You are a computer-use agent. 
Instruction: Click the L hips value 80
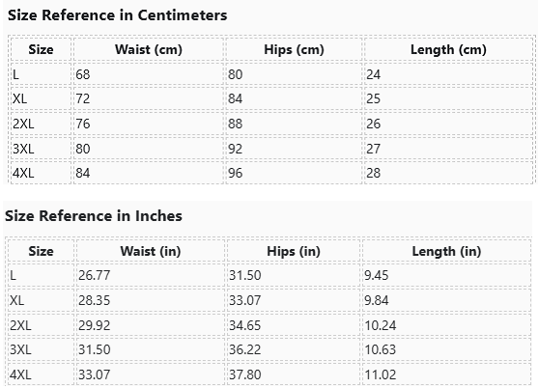[236, 74]
